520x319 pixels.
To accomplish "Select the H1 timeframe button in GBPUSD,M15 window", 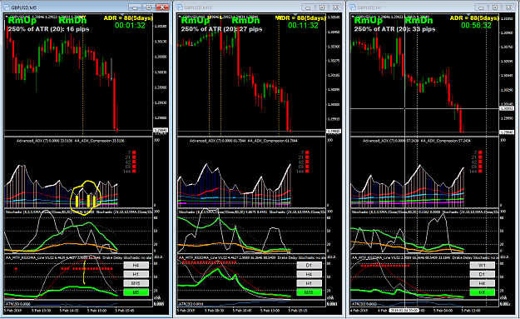I will 309,283.
